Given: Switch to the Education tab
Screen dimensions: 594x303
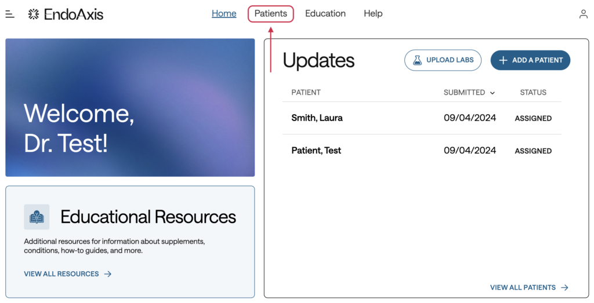Looking at the screenshot, I should 325,13.
